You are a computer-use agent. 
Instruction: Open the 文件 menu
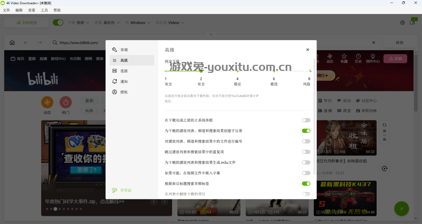6,10
